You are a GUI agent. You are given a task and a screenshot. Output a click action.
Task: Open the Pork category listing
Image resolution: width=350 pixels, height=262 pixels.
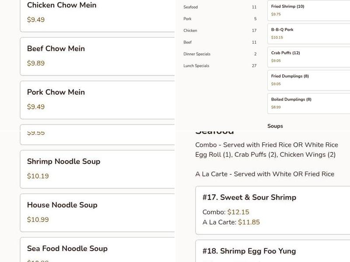click(187, 19)
